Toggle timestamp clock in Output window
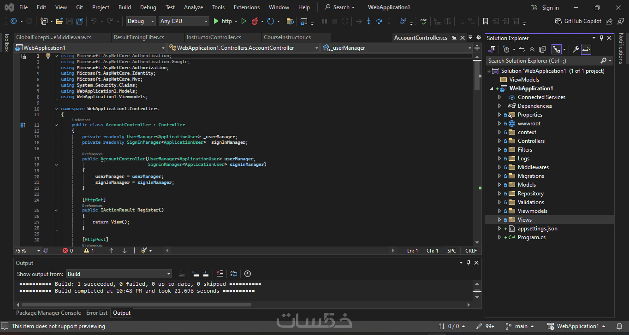 click(x=248, y=274)
